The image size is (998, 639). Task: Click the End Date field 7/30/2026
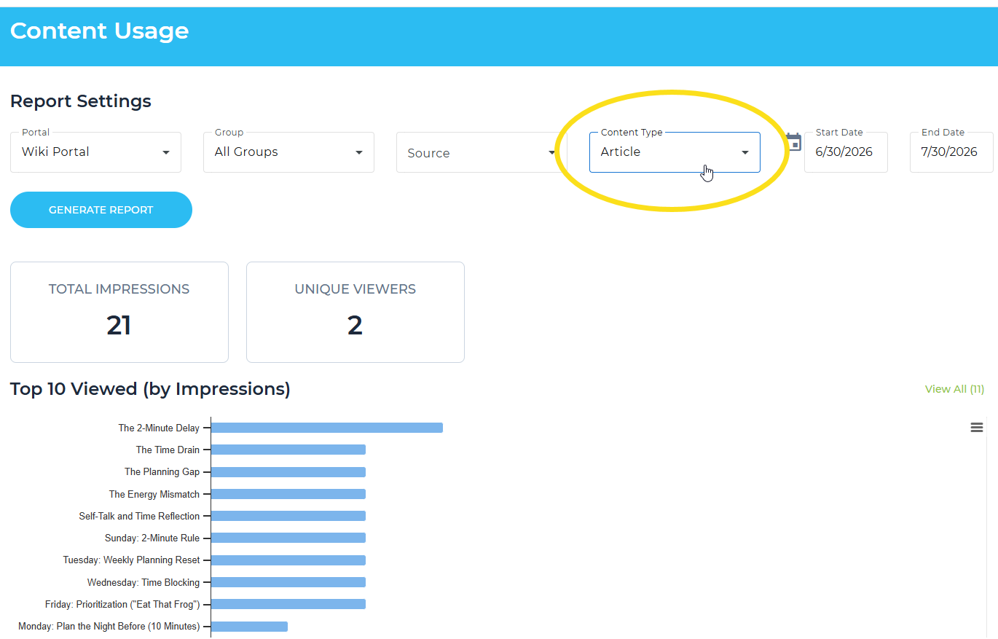[x=951, y=152]
